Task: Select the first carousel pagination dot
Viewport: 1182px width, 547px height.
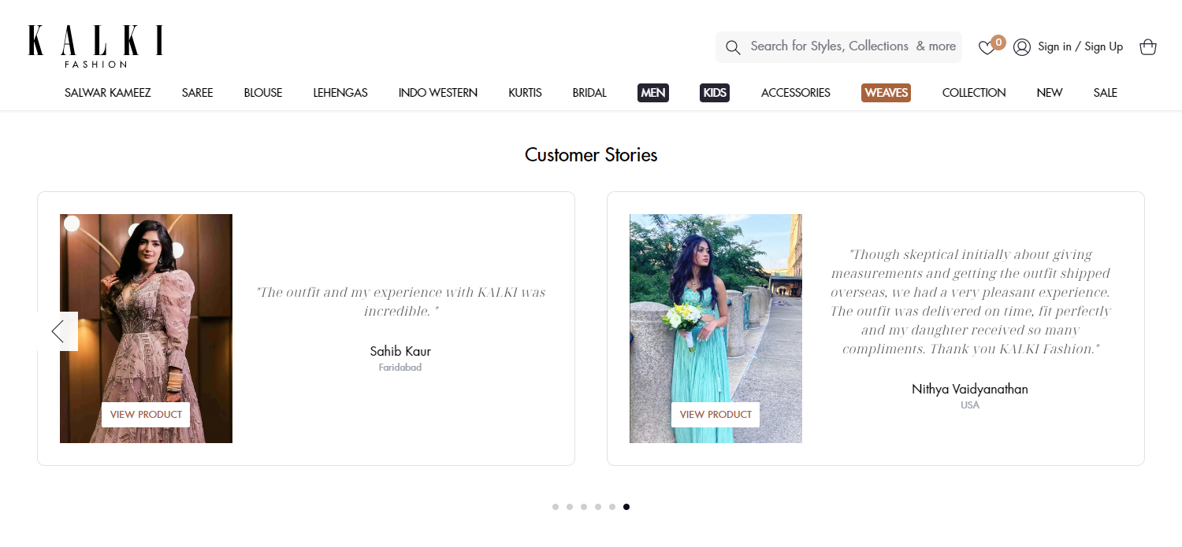Action: click(x=556, y=507)
